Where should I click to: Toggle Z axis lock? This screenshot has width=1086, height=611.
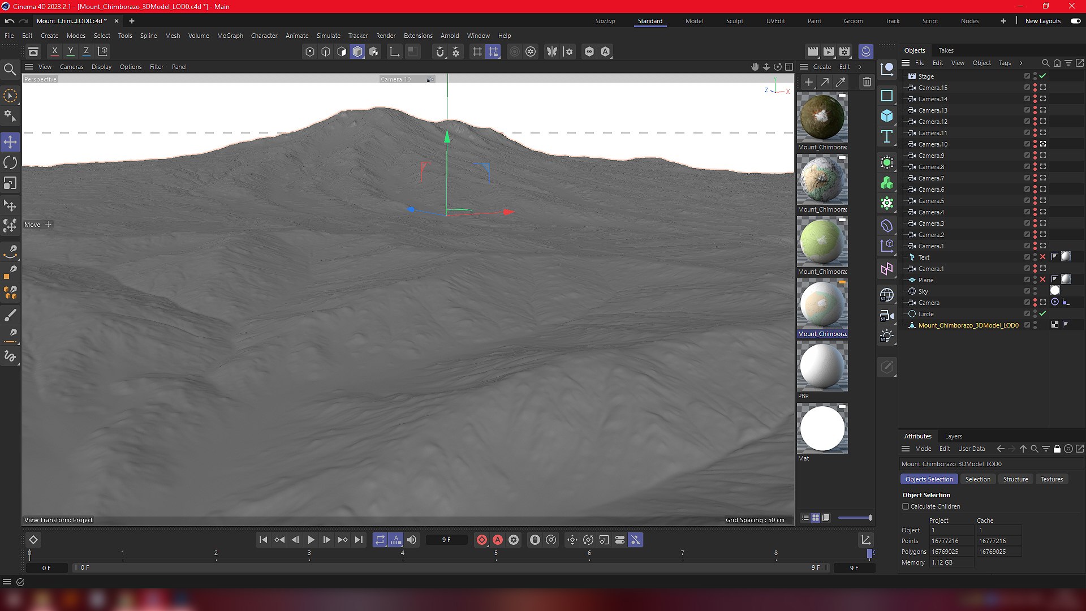87,51
